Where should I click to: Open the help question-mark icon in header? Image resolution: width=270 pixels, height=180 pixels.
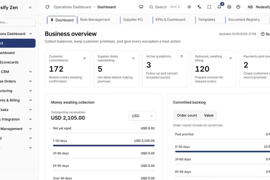click(238, 7)
